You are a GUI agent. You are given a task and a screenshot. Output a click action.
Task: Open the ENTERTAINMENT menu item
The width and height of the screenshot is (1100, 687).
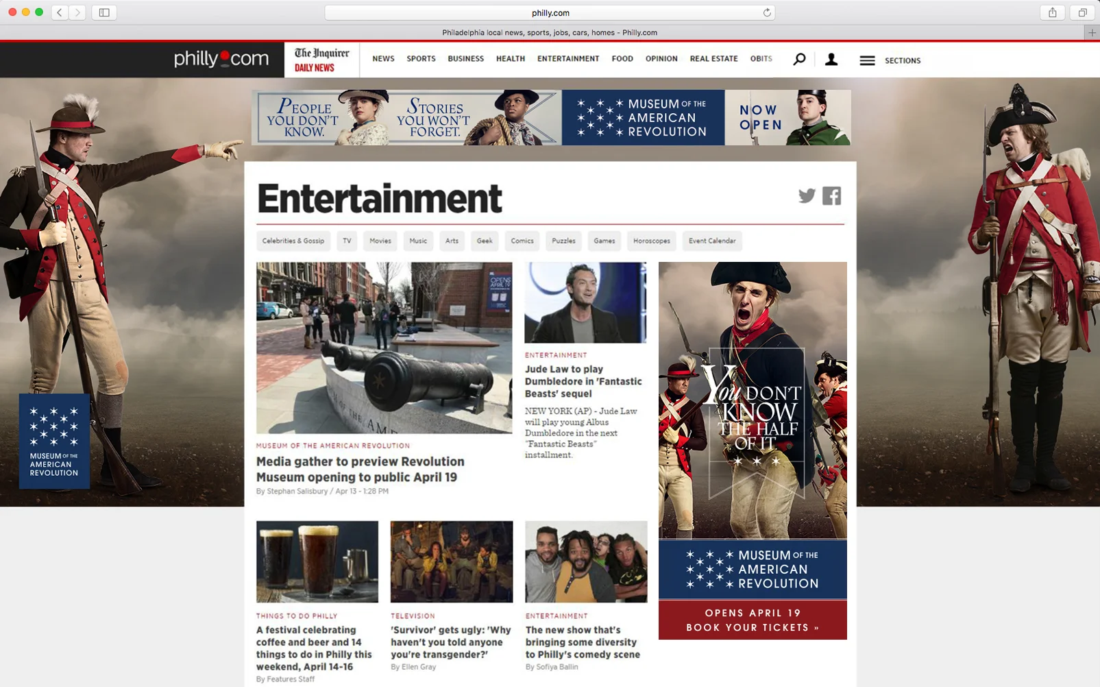coord(568,59)
